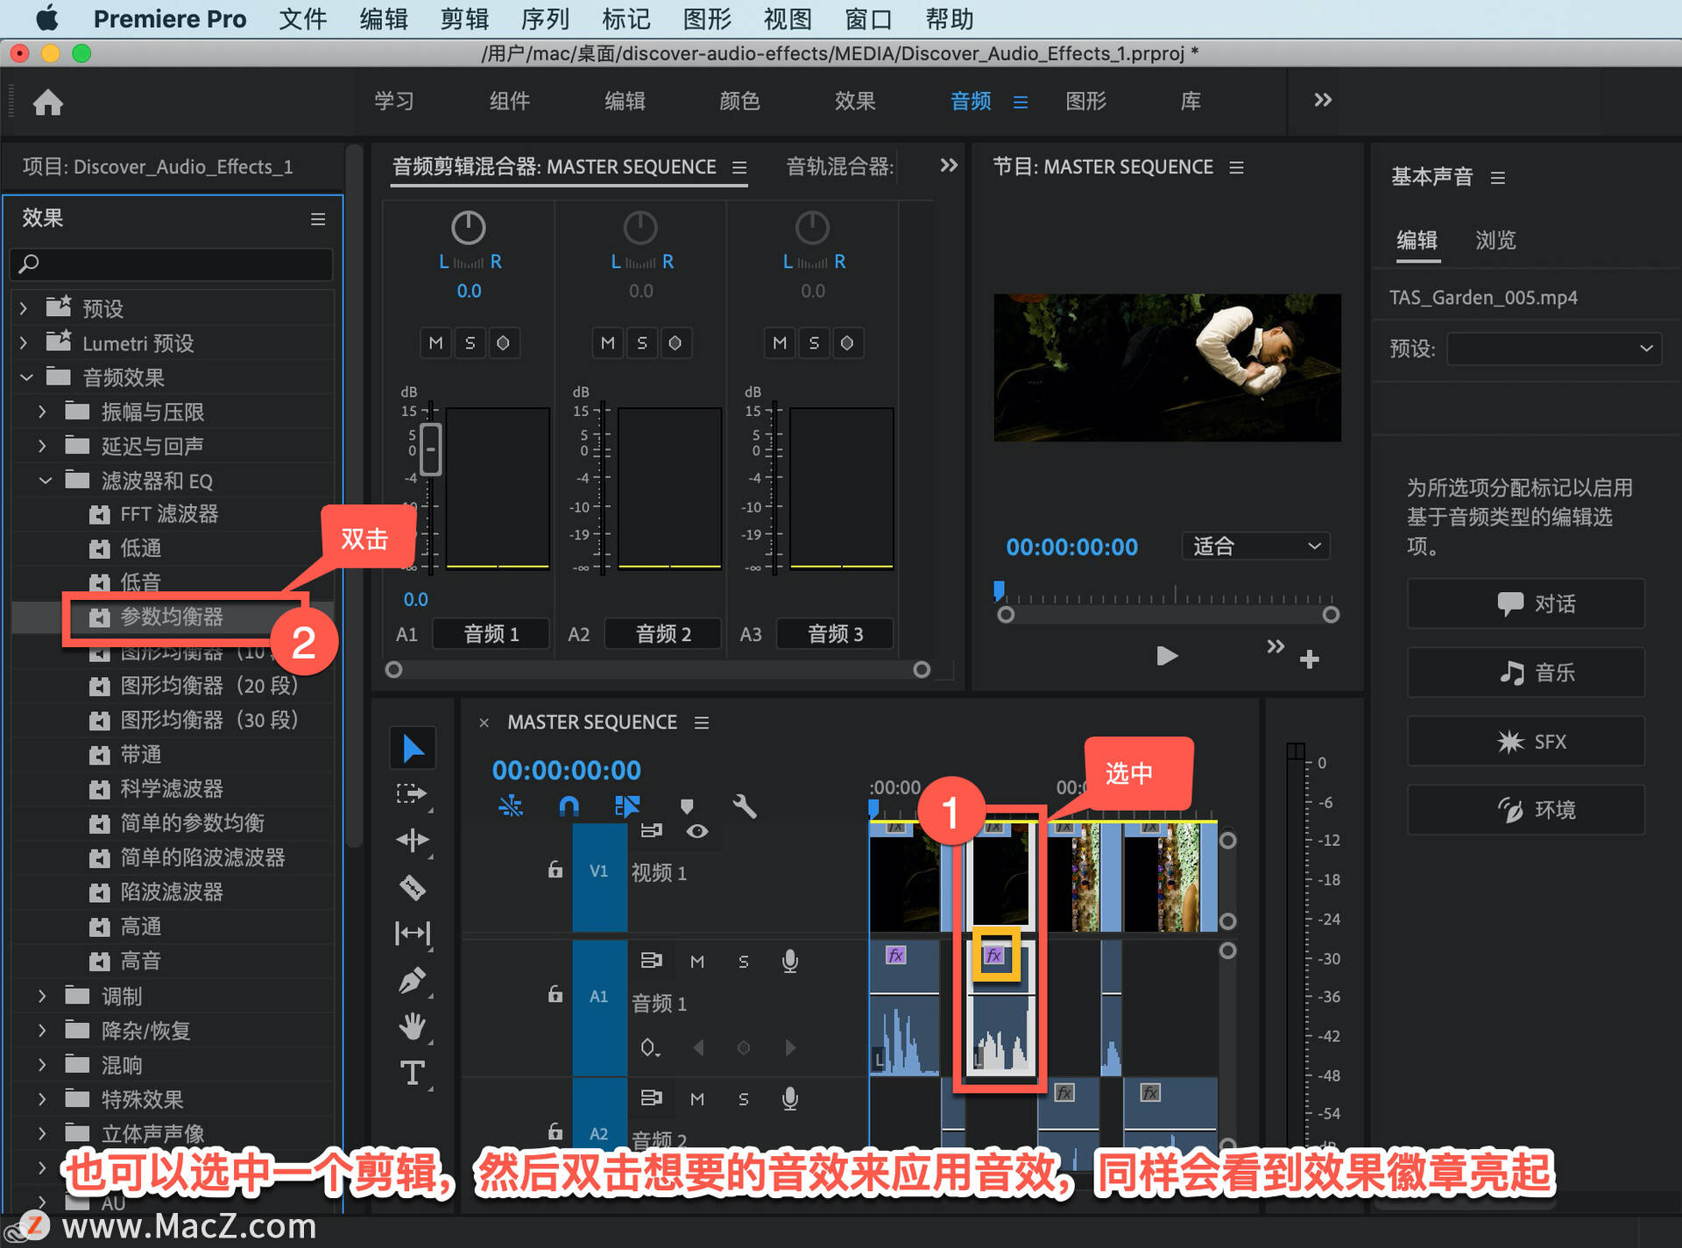Click the 音乐 audio type button
The width and height of the screenshot is (1682, 1248).
point(1526,673)
